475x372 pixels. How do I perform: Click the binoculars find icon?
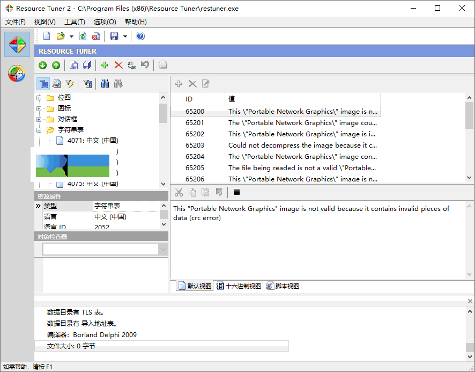click(105, 84)
